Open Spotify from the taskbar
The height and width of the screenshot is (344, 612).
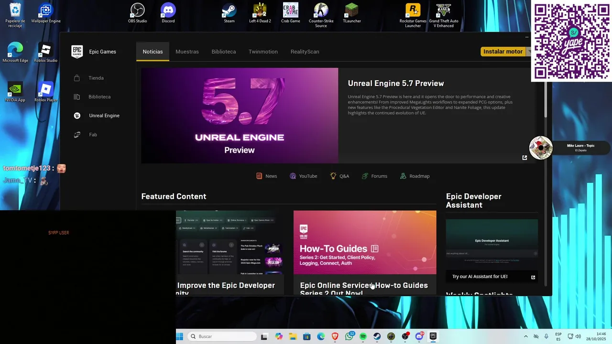coord(363,336)
